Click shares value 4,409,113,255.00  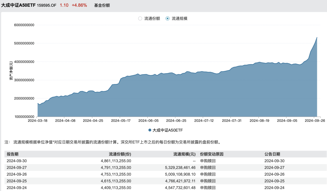click(x=116, y=188)
